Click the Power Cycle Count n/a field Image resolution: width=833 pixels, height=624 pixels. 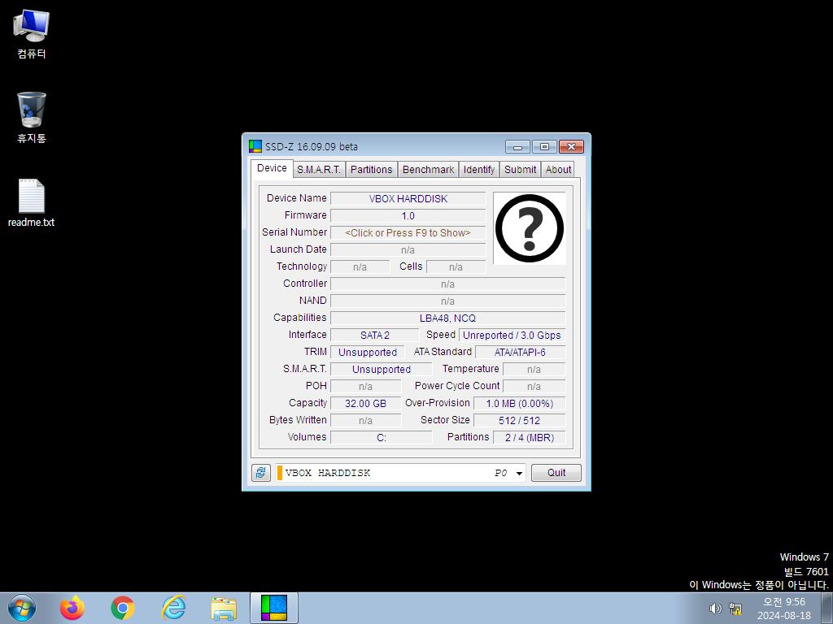(534, 386)
